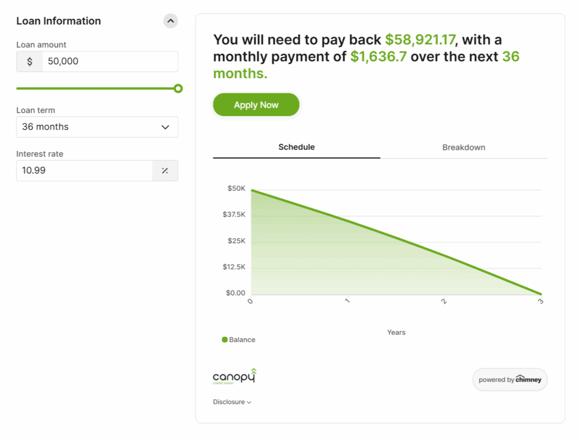Click the loan amount slider handle
Screen dimensions: 580x439
pos(178,88)
